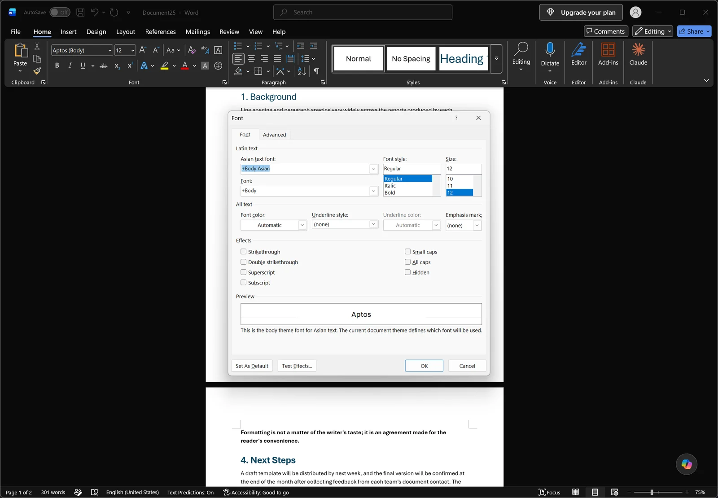
Task: Click the zoom slider handle
Action: 652,492
